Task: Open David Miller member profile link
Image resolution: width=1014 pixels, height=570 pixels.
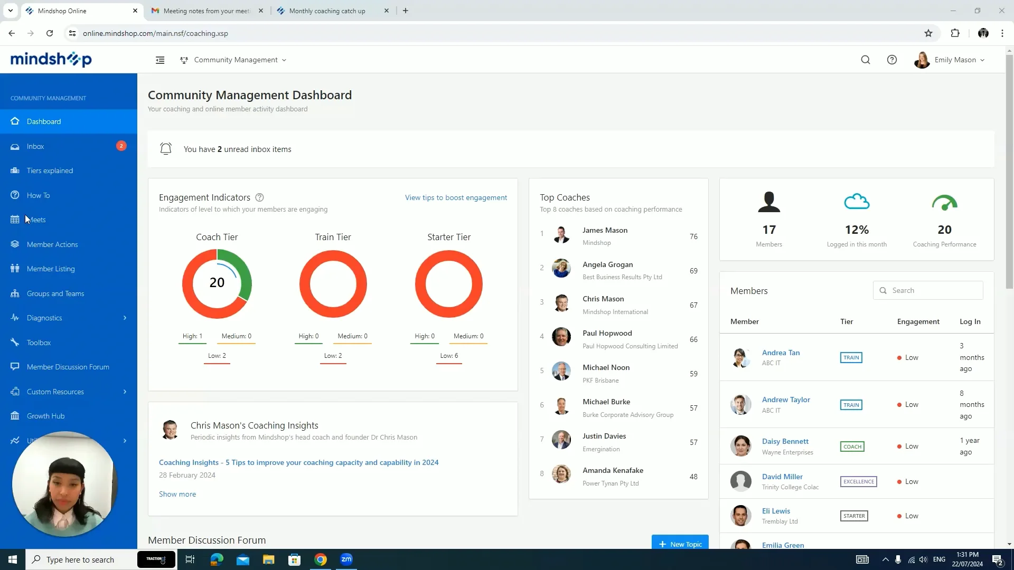Action: click(x=782, y=477)
